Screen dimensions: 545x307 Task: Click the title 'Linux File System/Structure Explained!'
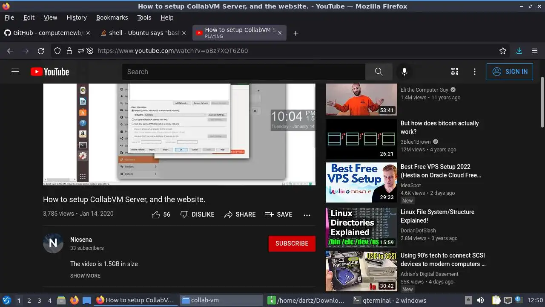(437, 216)
